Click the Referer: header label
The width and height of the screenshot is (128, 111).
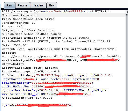point(9,53)
